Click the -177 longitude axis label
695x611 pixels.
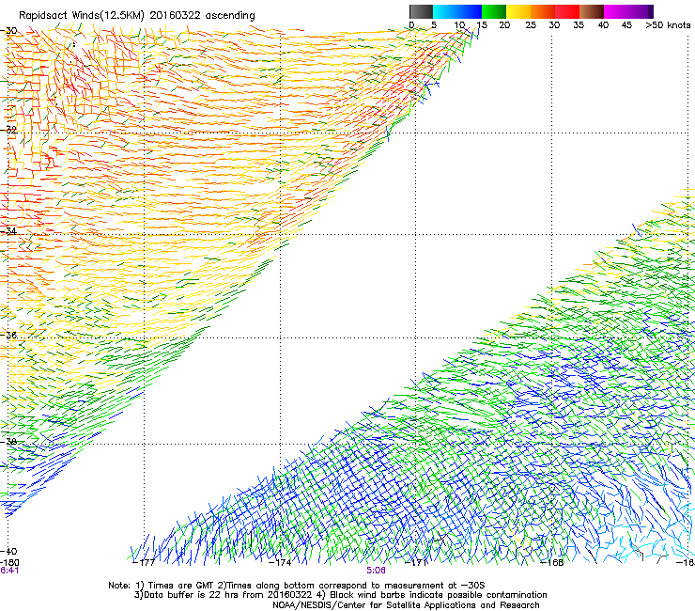(x=144, y=563)
